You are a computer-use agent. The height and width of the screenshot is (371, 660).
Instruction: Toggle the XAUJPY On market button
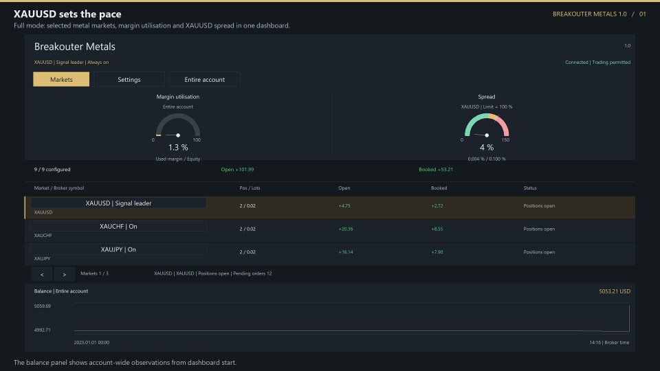point(118,249)
